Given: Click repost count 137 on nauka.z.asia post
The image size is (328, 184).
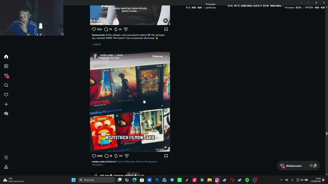Looking at the screenshot, I should point(121,156).
